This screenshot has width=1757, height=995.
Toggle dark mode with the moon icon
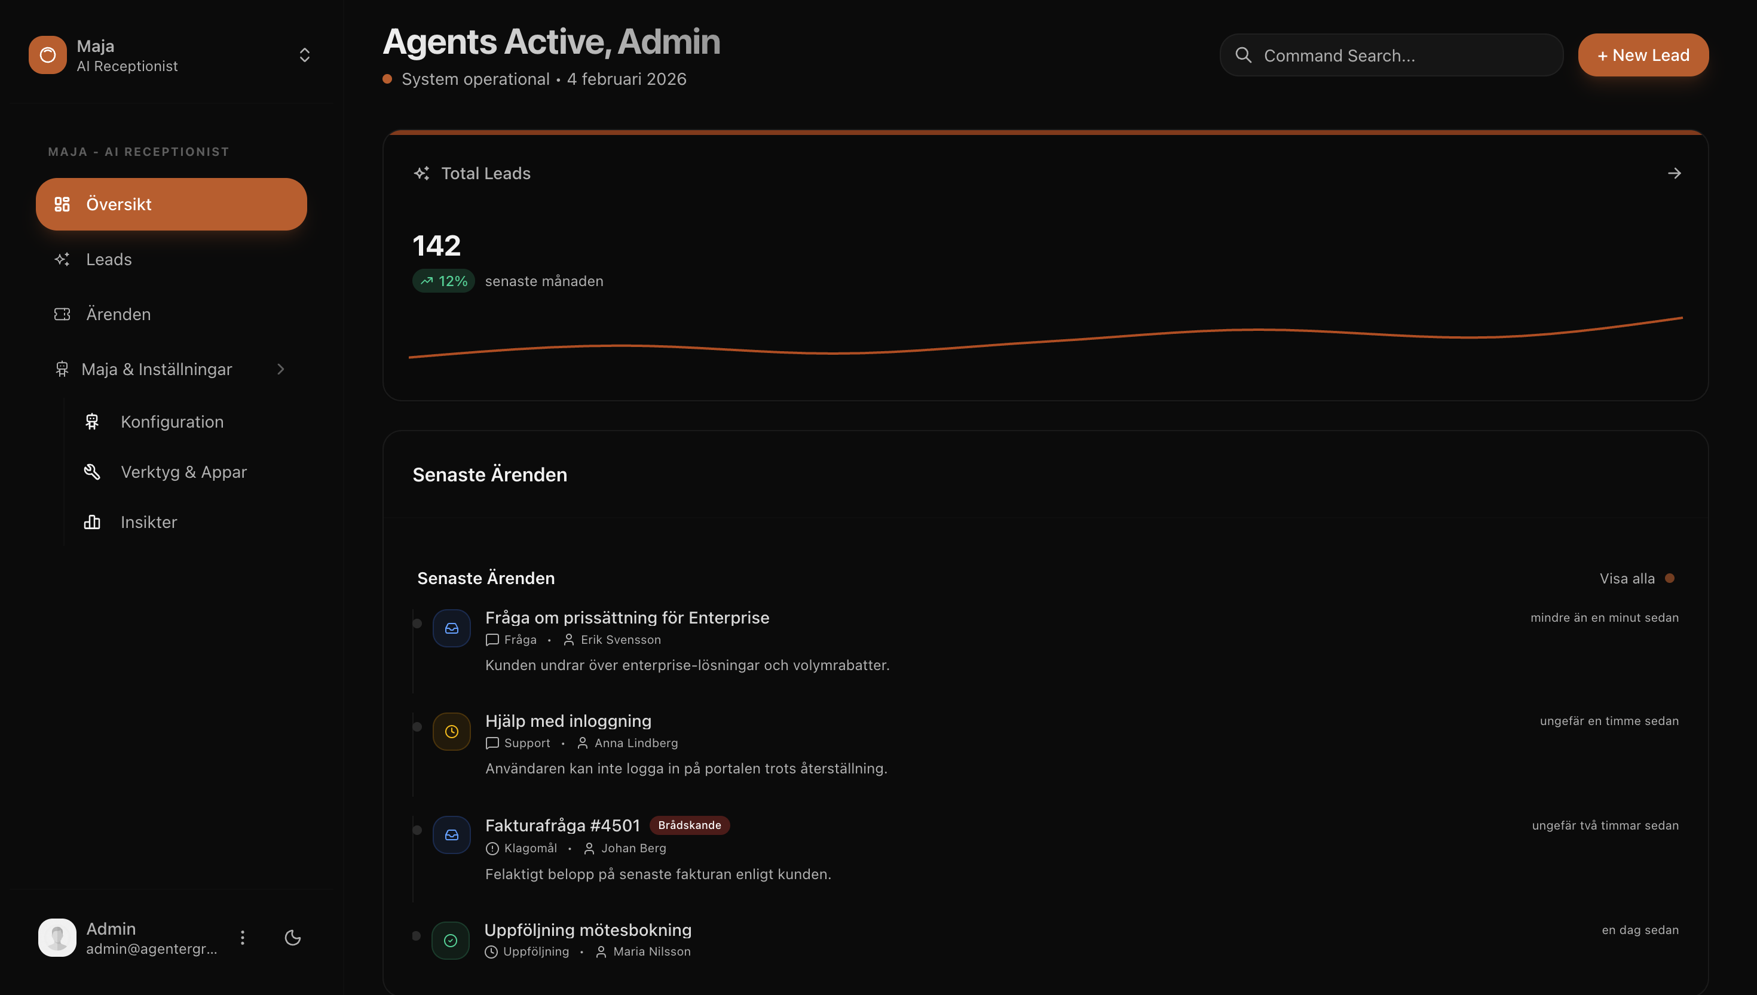[x=293, y=938]
